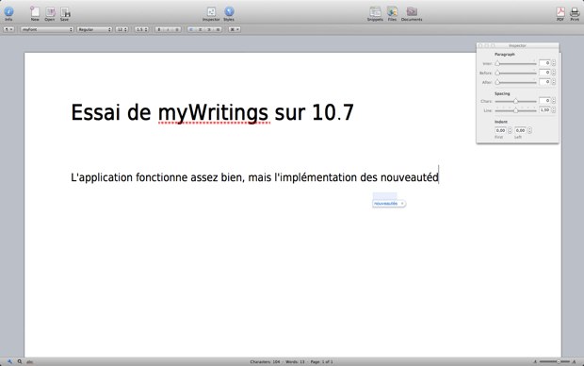Toggle italic formatting

coord(168,29)
